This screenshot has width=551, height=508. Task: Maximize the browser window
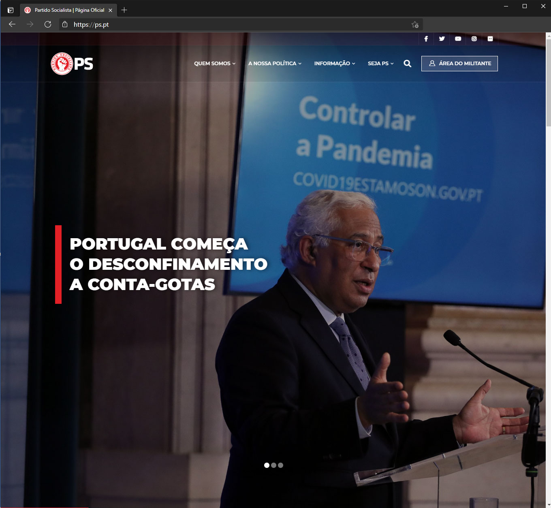click(x=525, y=6)
